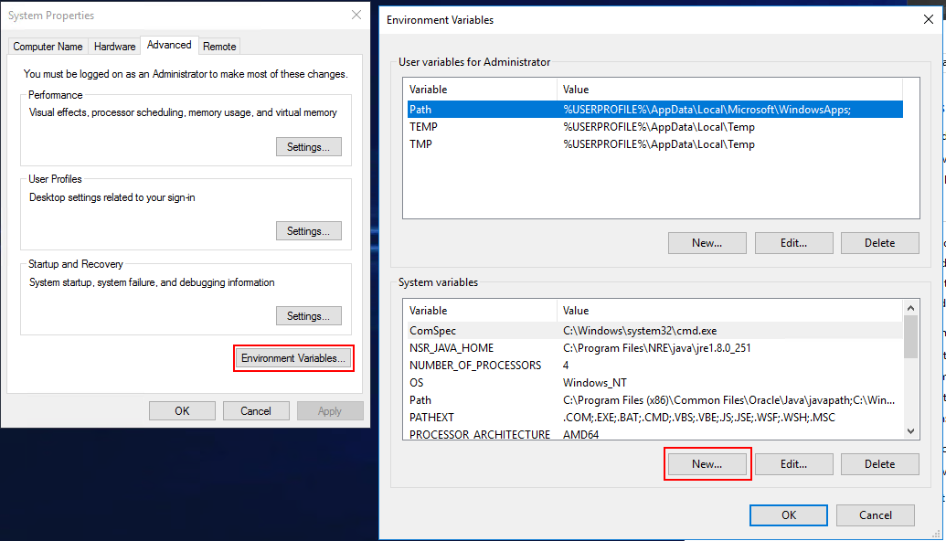This screenshot has width=946, height=541.
Task: Cancel the System Properties dialog
Action: 256,411
